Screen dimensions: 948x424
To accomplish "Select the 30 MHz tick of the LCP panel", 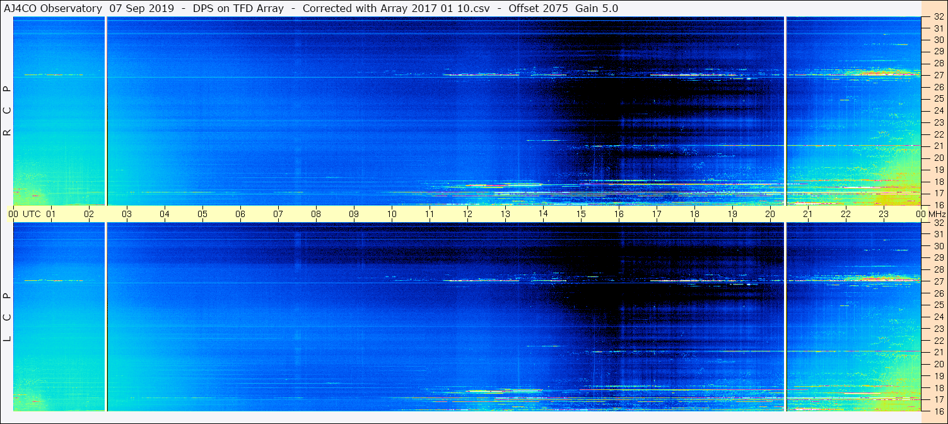I will [x=939, y=246].
